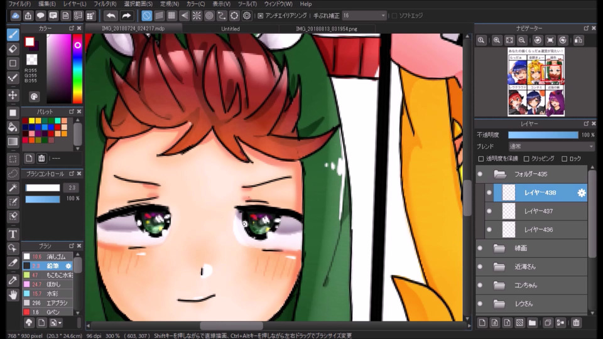
Task: Select the Text tool
Action: tap(13, 234)
